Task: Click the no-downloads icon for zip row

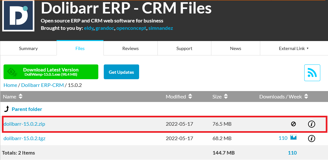Action: pos(293,124)
